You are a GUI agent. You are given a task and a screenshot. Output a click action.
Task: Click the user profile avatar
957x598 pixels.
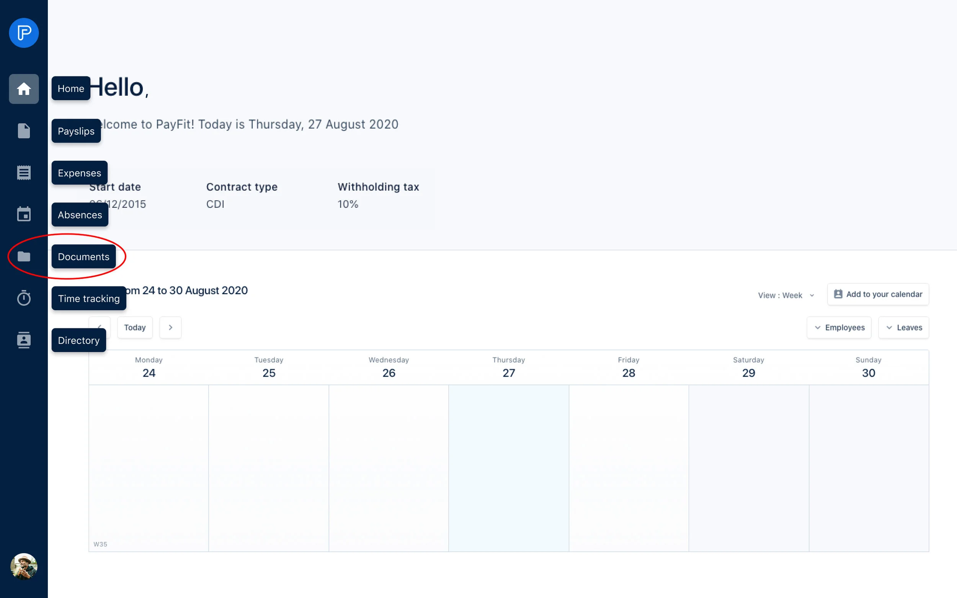(24, 566)
